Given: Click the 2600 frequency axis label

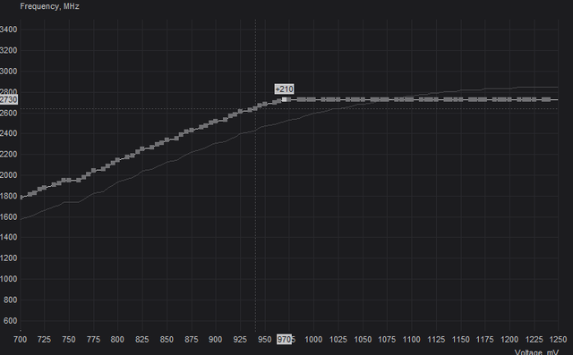Looking at the screenshot, I should click(x=8, y=113).
